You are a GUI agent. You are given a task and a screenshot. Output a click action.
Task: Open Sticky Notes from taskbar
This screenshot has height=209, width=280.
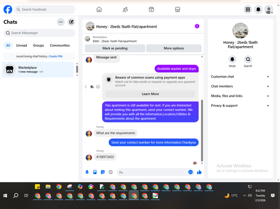coord(38,187)
